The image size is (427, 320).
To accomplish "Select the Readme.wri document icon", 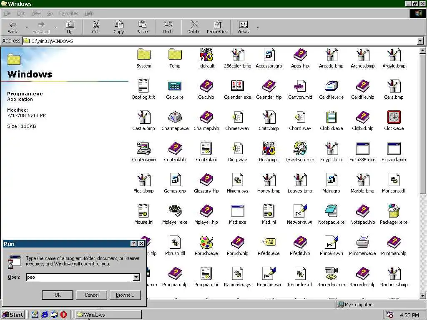I will point(269,273).
